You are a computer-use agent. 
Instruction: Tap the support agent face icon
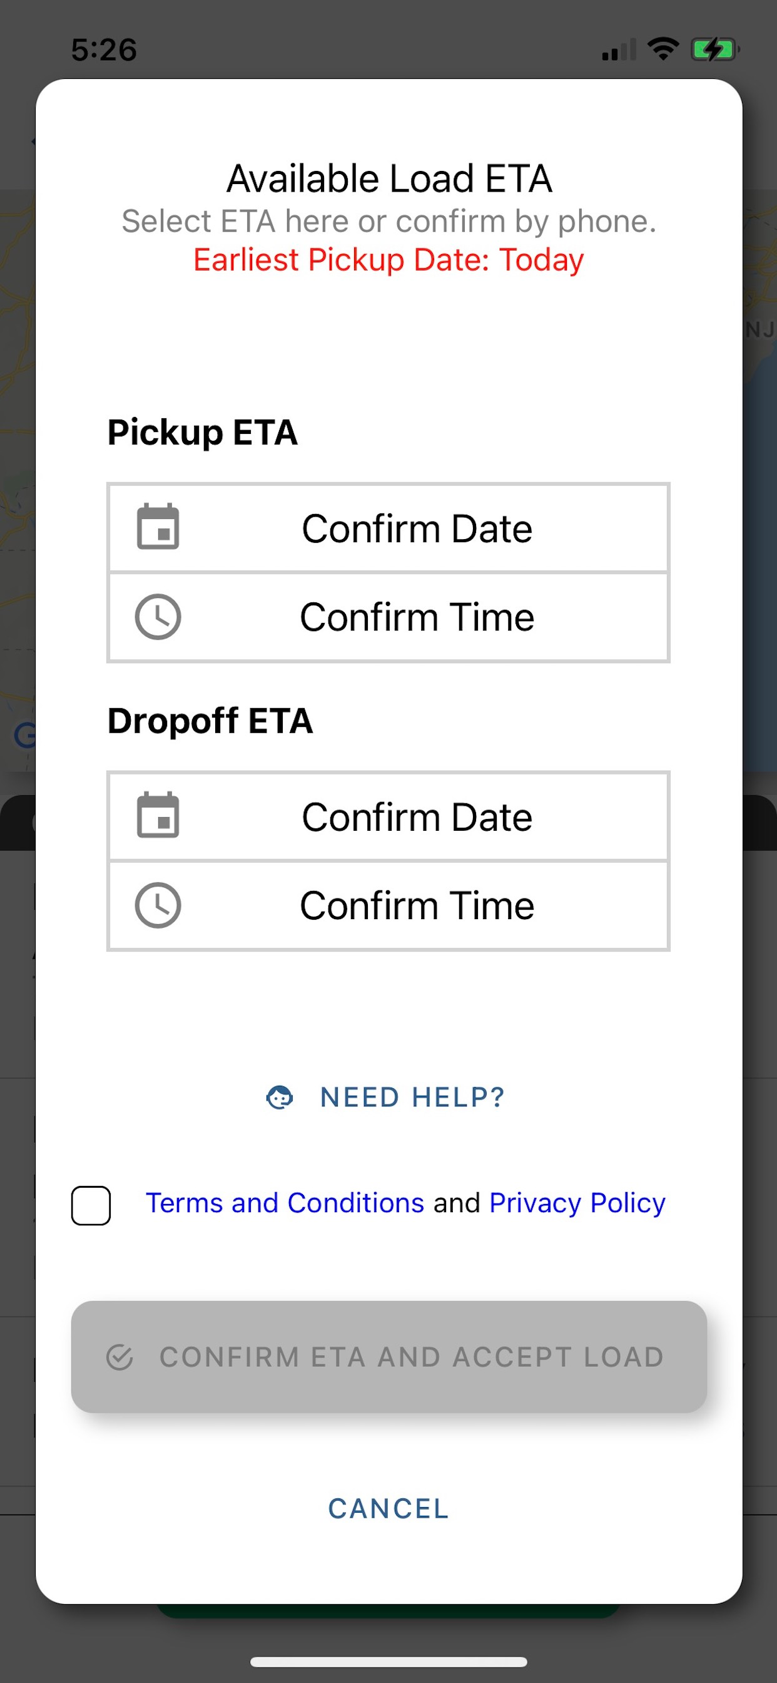coord(280,1098)
